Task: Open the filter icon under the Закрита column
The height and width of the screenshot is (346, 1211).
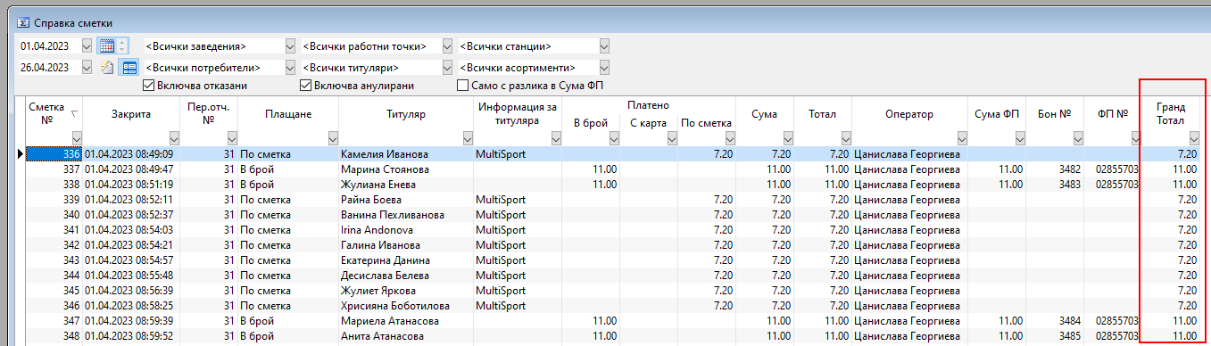Action: click(x=174, y=137)
